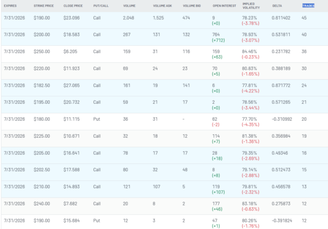328x229 pixels.
Task: Sort by Implied Volatility header
Action: (x=251, y=5)
